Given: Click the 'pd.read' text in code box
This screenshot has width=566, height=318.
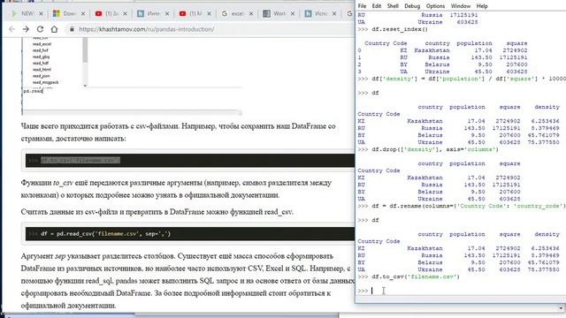Looking at the screenshot, I should point(34,91).
